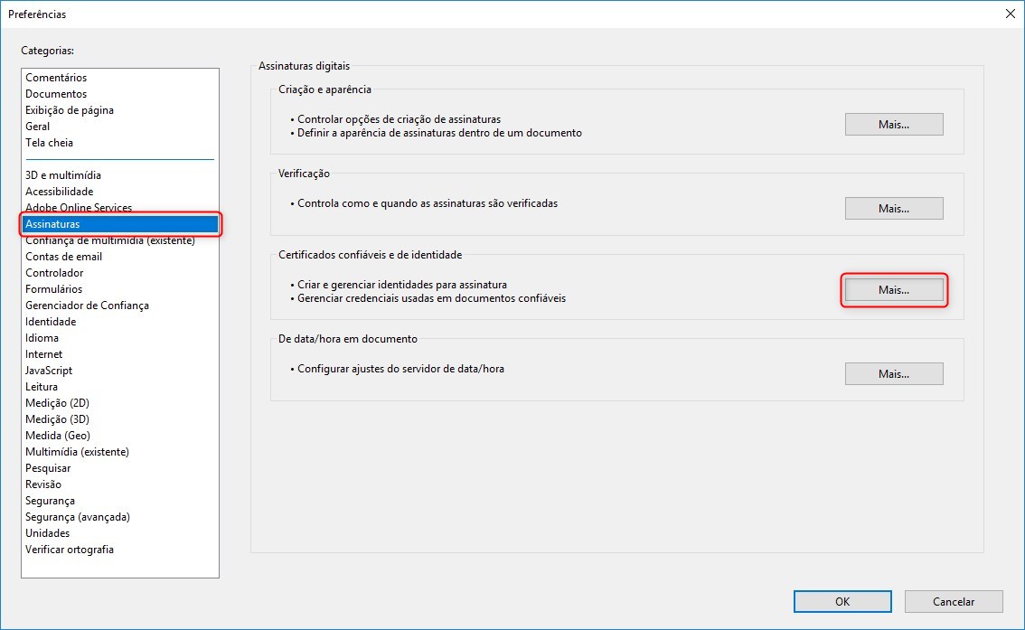Open 3D e multimídia preferences
Image resolution: width=1025 pixels, height=630 pixels.
63,175
